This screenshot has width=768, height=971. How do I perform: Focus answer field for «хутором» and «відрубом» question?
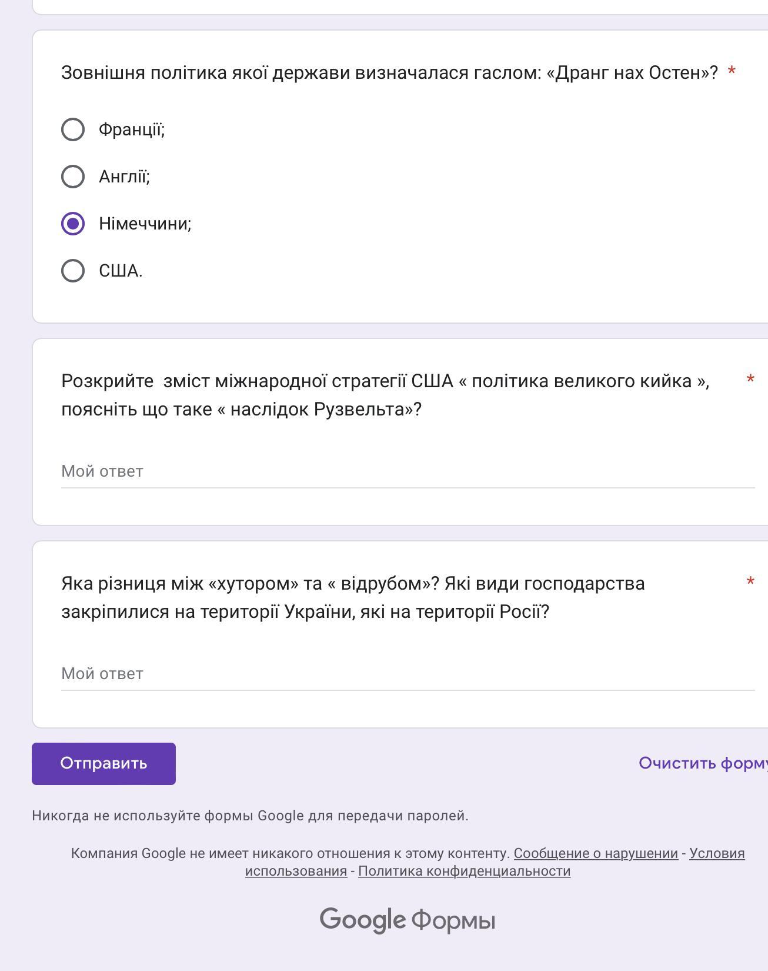[408, 674]
